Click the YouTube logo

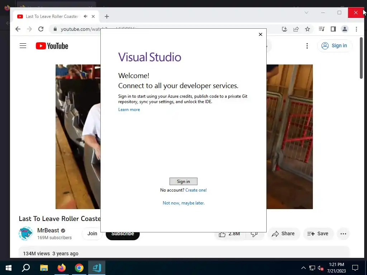tap(52, 46)
